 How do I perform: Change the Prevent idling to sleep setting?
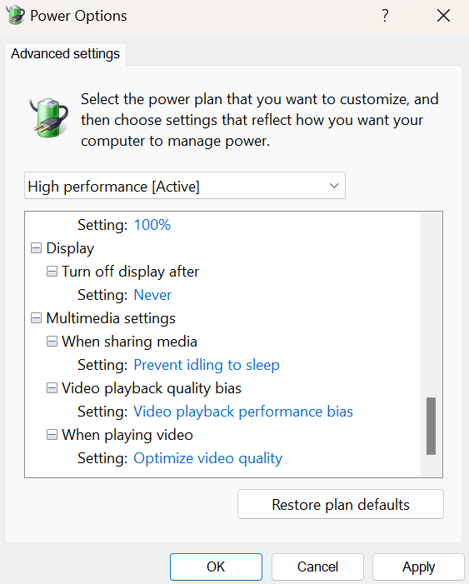pos(207,365)
